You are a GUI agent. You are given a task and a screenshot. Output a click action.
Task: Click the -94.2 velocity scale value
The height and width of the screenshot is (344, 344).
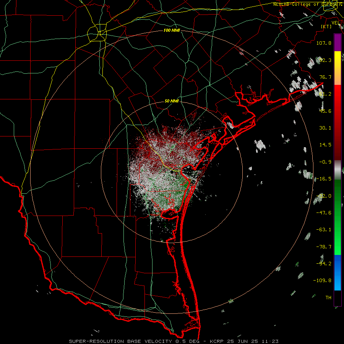324,264
